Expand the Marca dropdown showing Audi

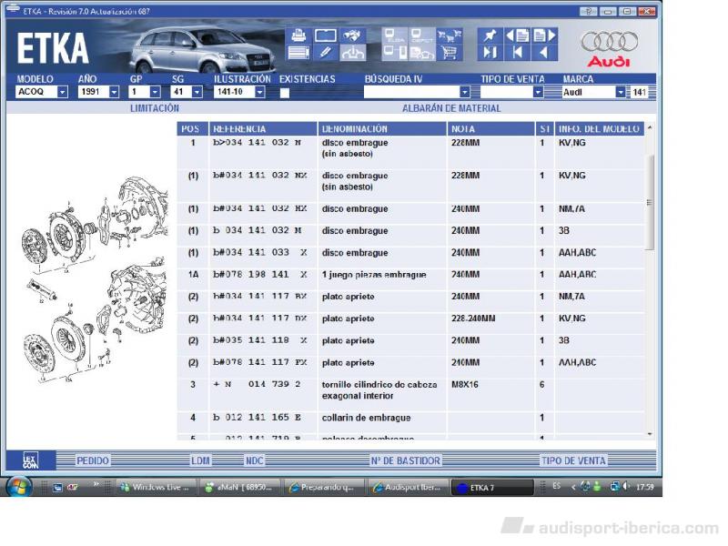[621, 92]
